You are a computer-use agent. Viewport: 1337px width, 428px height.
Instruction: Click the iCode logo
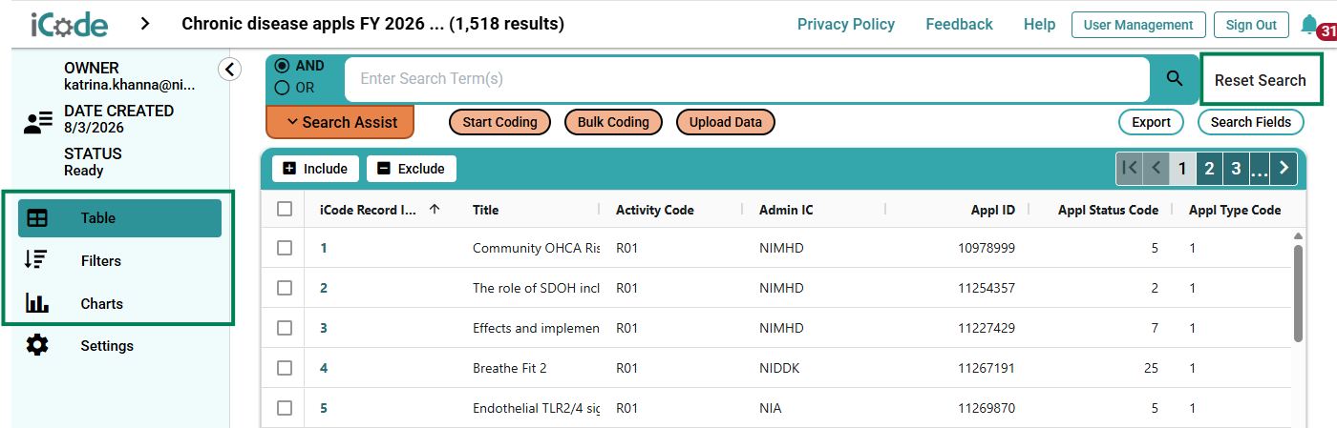(69, 24)
